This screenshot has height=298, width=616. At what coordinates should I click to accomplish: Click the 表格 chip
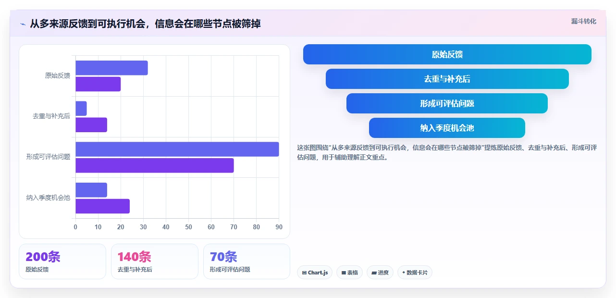(349, 273)
